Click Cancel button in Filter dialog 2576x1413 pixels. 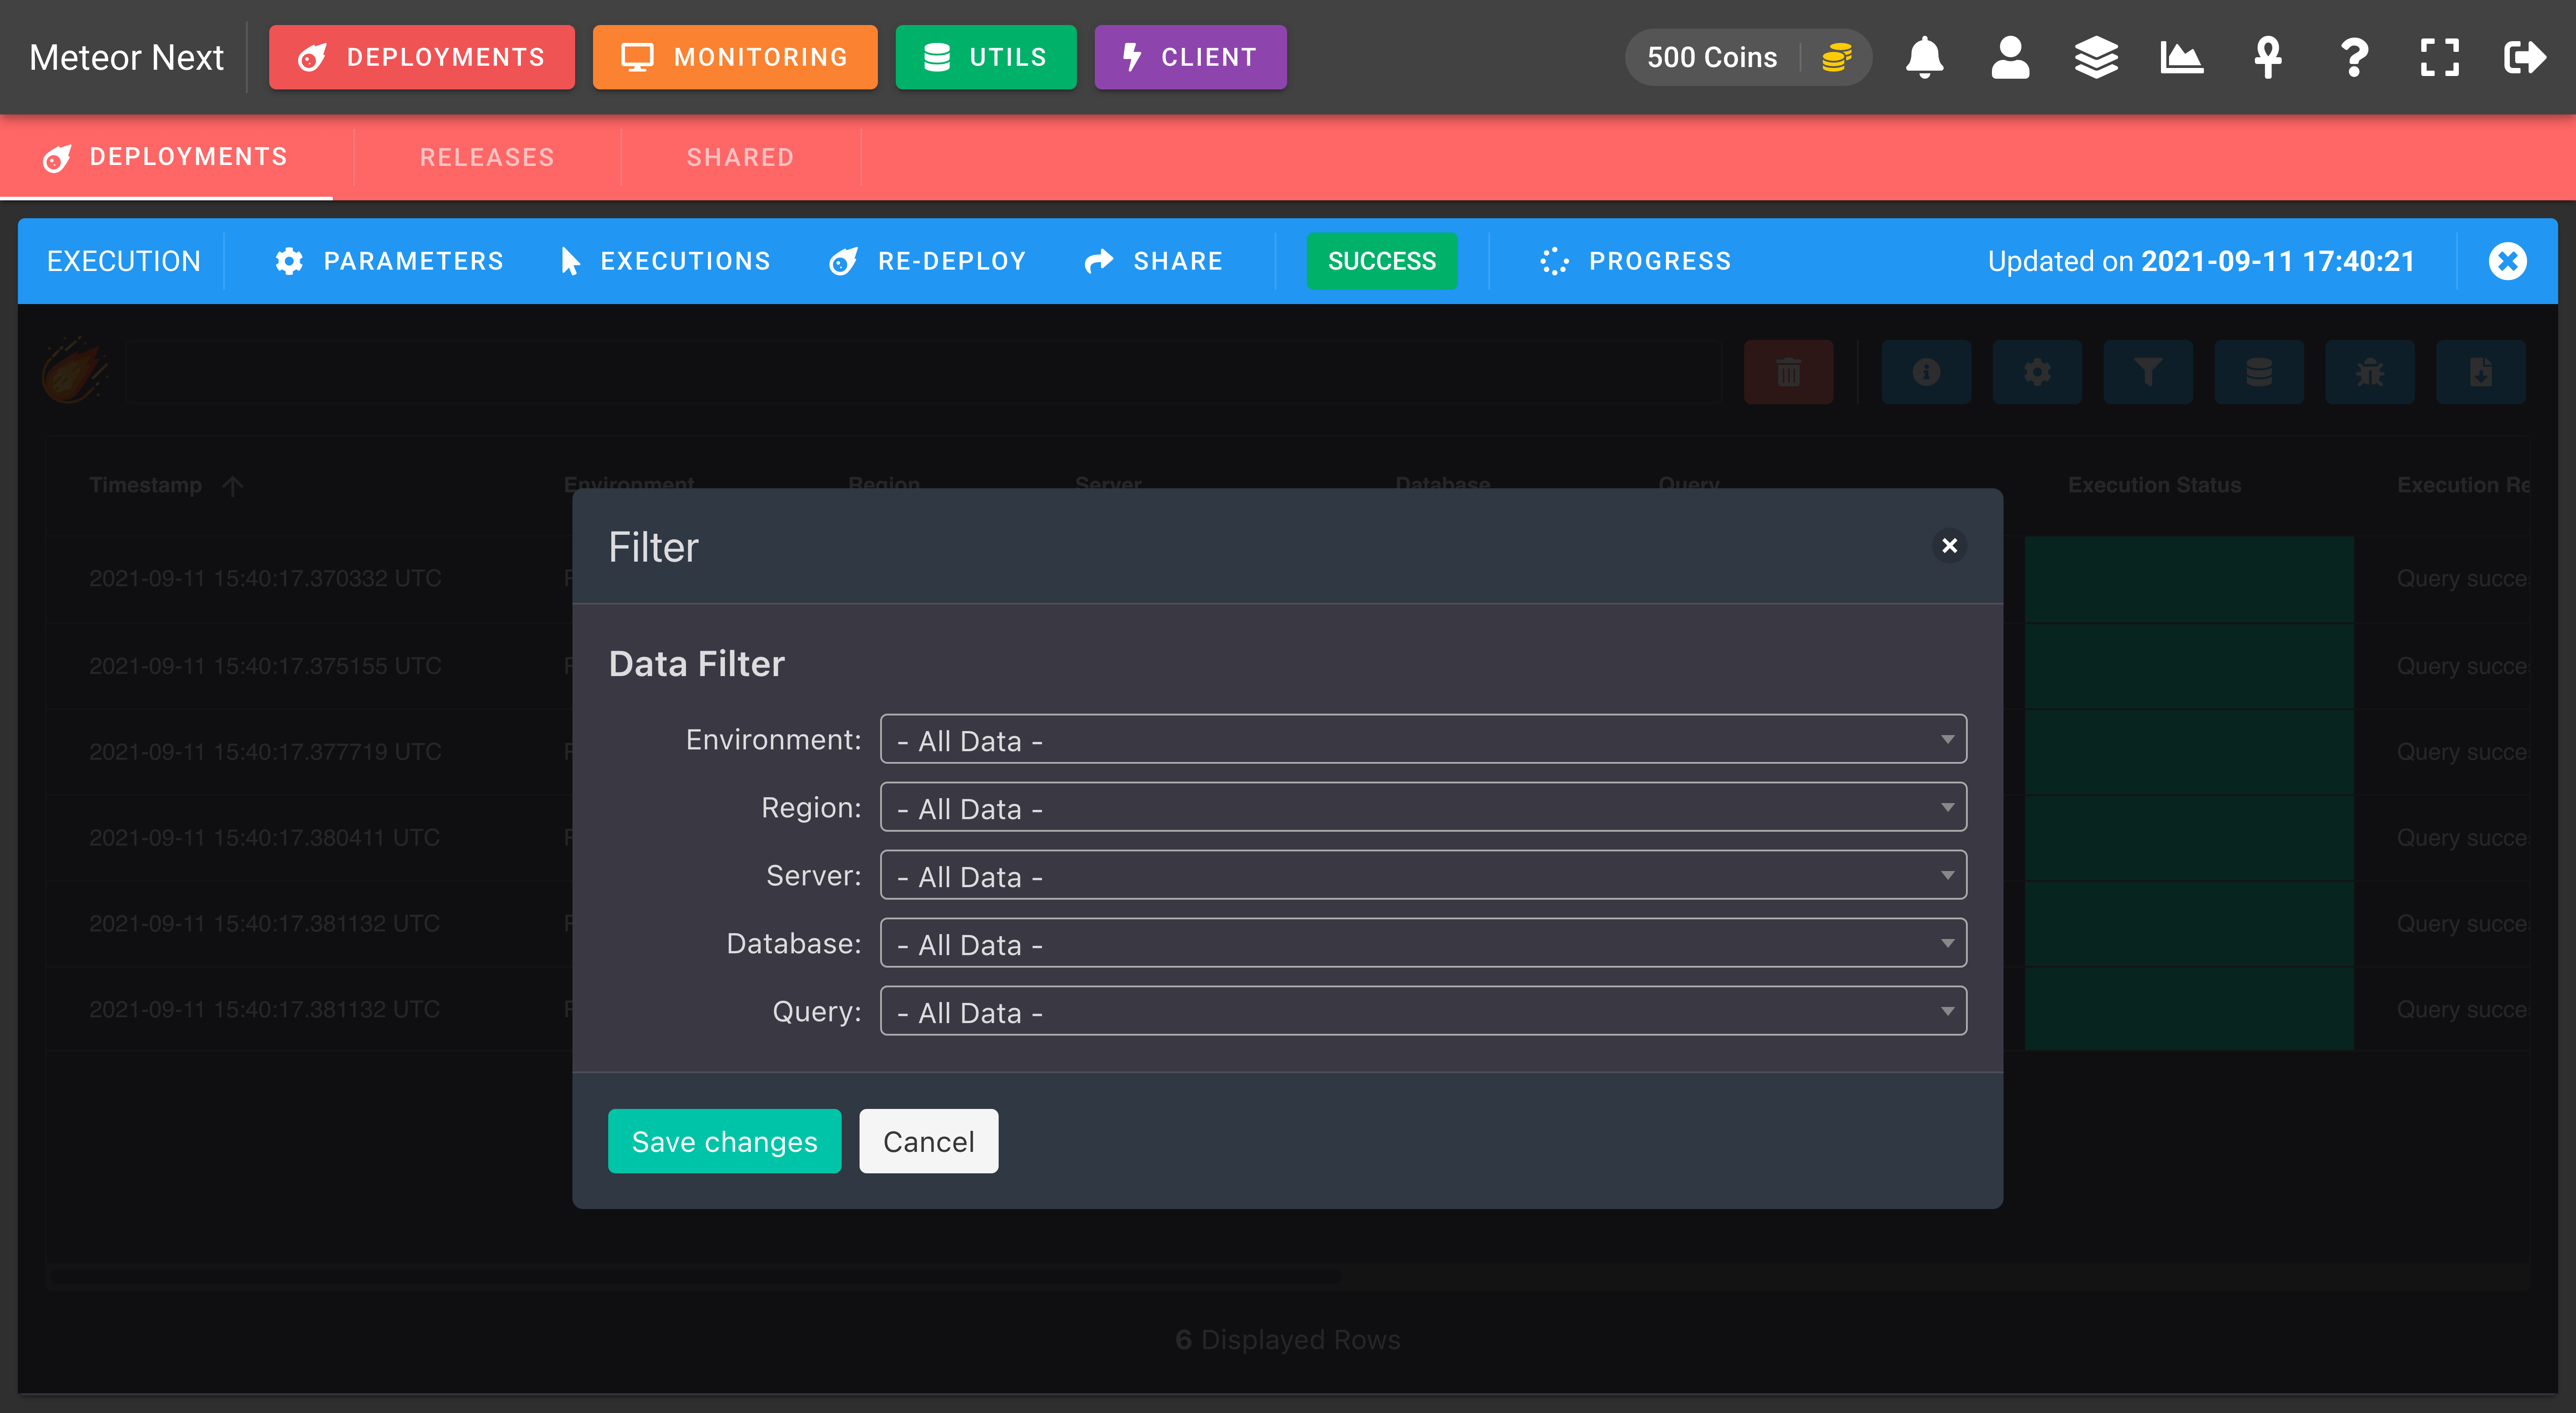[x=928, y=1141]
